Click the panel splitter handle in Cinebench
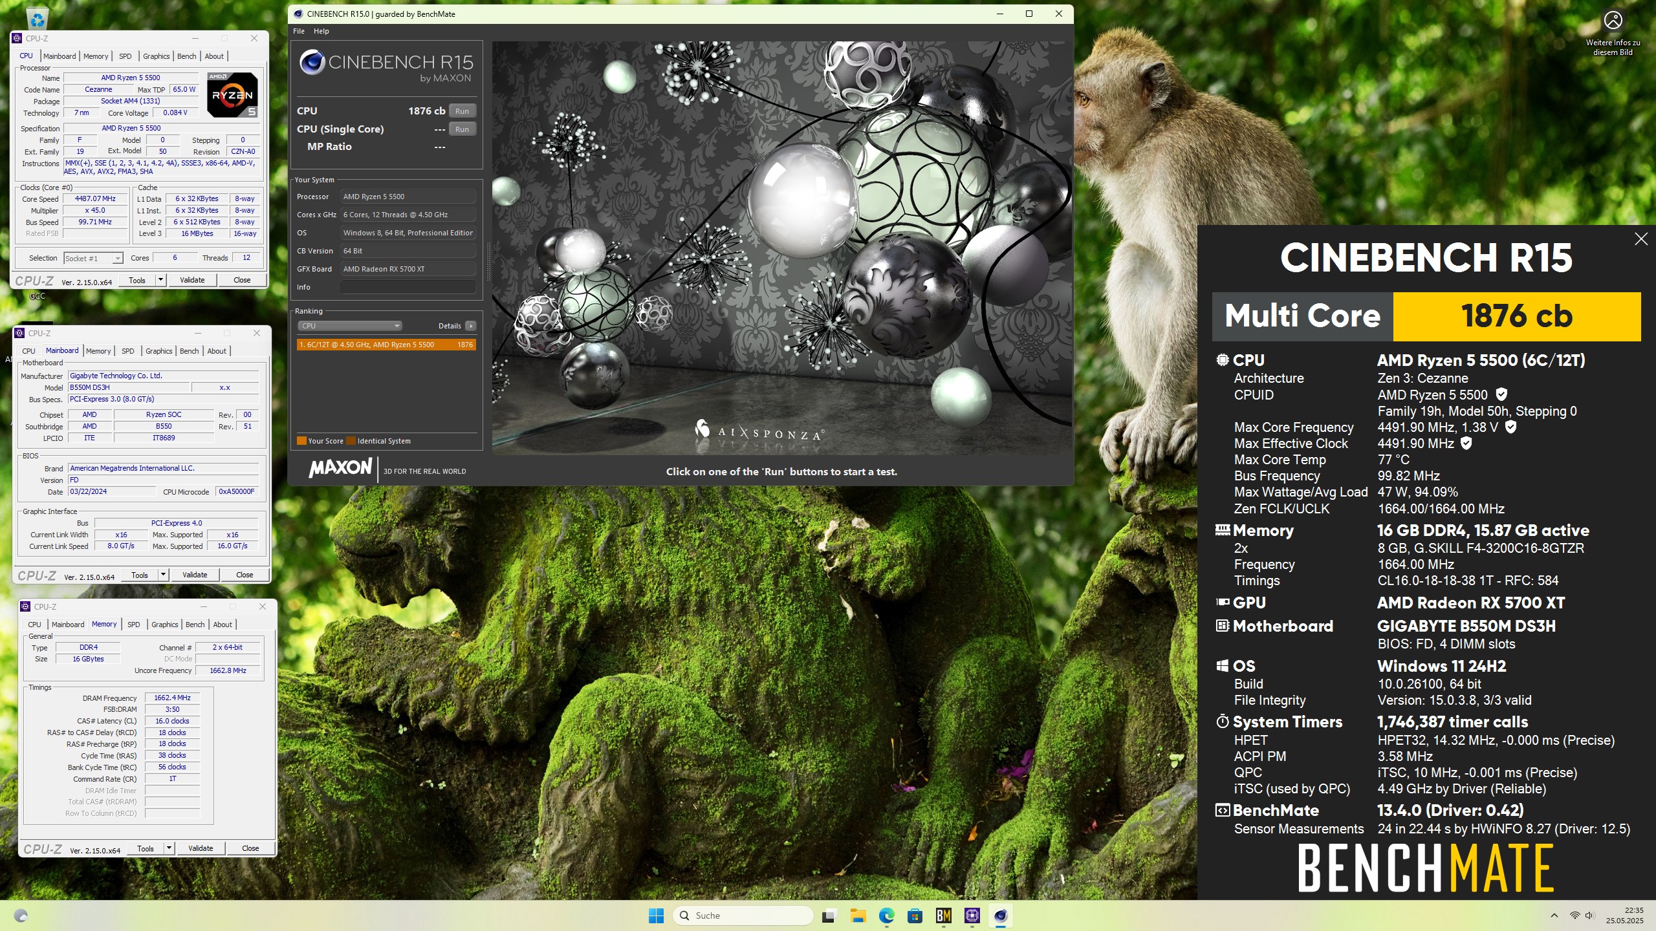The width and height of the screenshot is (1656, 931). [x=488, y=261]
